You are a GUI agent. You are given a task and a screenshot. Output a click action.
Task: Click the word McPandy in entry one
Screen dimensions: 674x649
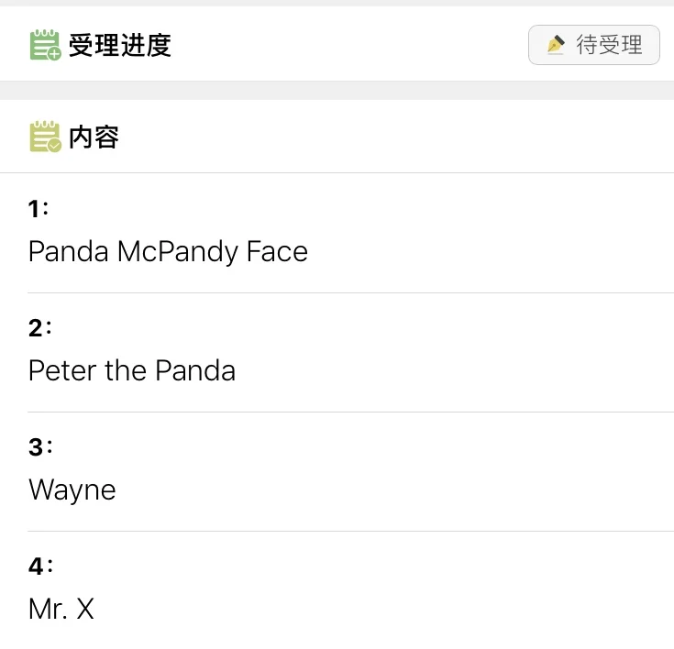pos(178,253)
